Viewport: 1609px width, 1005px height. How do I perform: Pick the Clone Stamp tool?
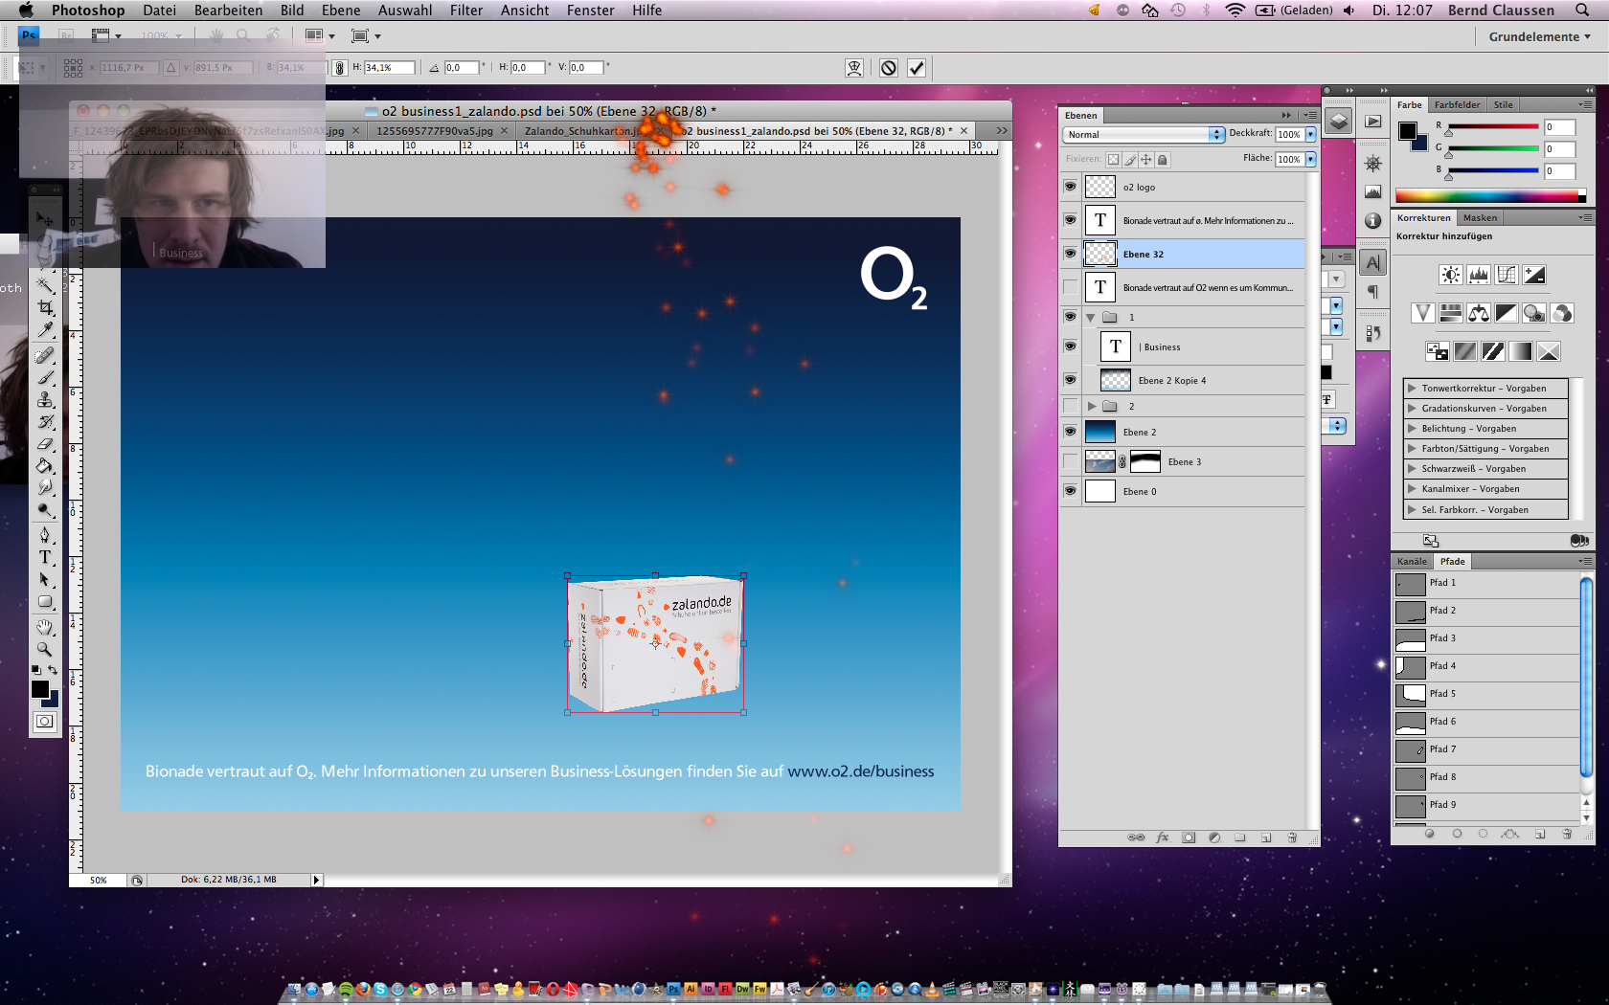[x=45, y=399]
